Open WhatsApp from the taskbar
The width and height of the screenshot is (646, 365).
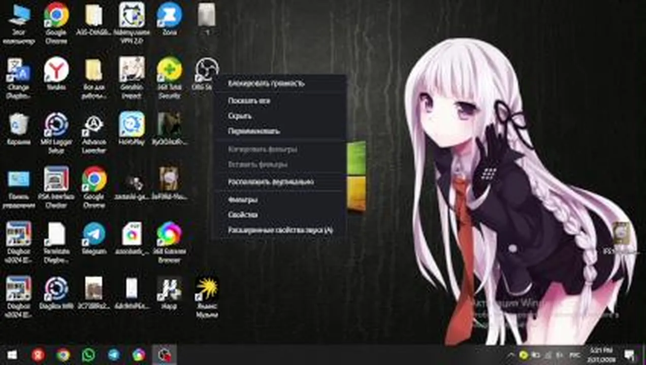(x=88, y=354)
